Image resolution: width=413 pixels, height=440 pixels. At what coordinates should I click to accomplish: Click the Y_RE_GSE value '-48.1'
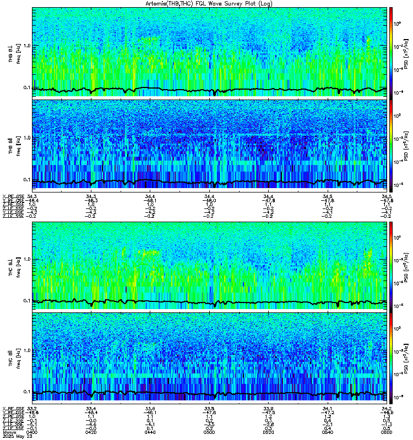point(150,413)
